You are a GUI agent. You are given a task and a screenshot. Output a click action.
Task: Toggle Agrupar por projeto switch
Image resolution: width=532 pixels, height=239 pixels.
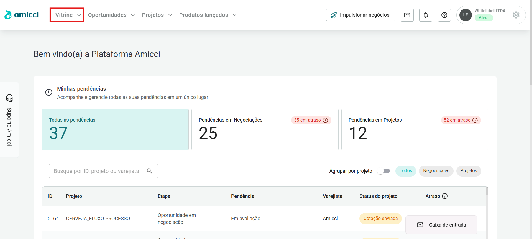(x=384, y=171)
